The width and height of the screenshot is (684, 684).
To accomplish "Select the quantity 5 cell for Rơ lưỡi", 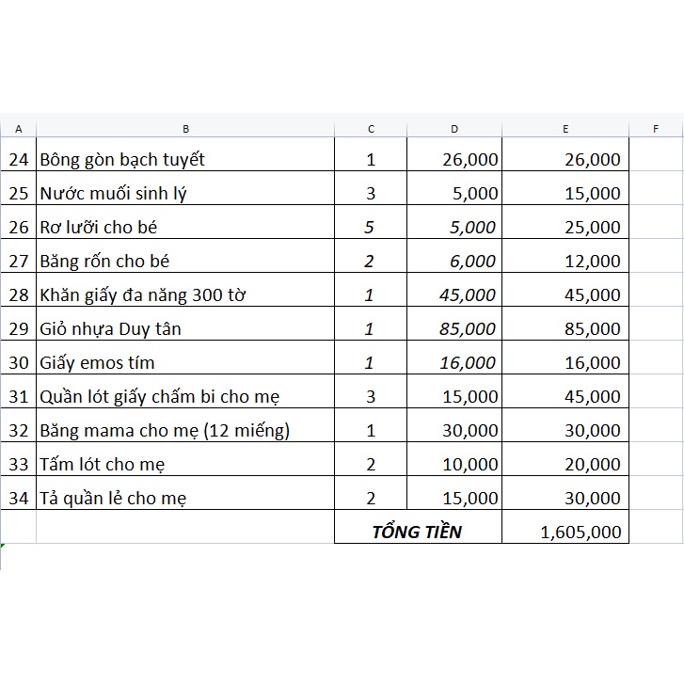I will tap(371, 227).
